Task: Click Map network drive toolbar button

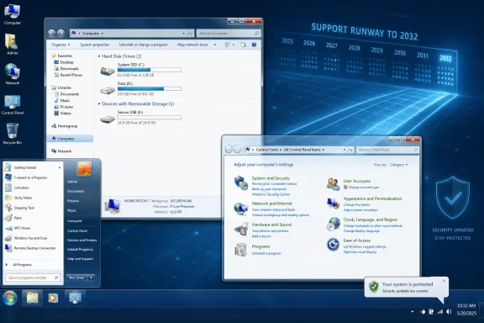Action: tap(192, 45)
